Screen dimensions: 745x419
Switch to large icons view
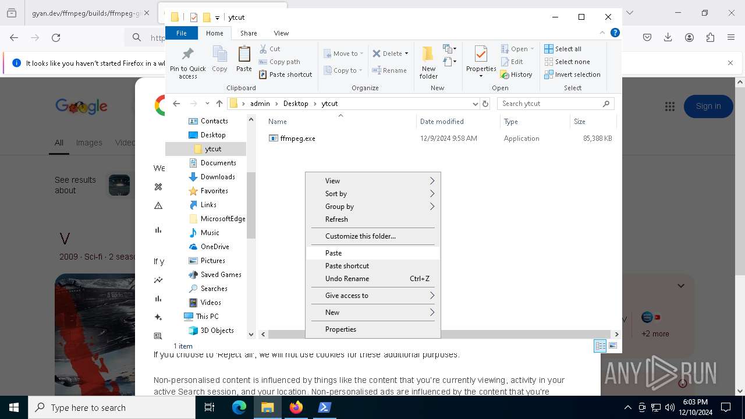(612, 346)
